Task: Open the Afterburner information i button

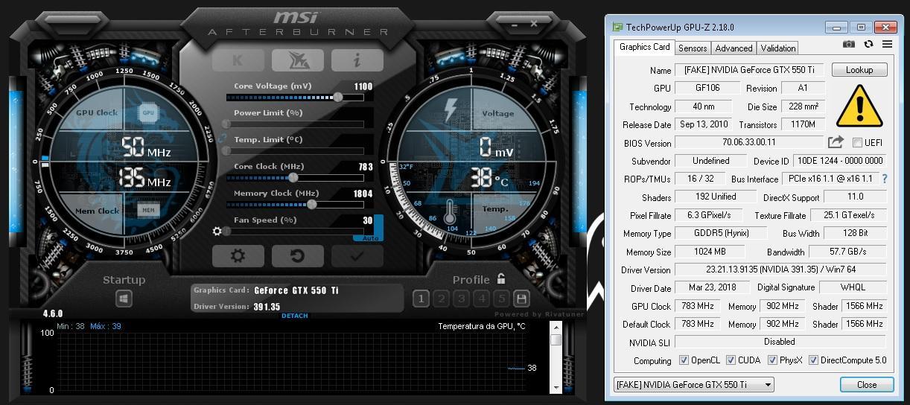Action: pos(357,60)
